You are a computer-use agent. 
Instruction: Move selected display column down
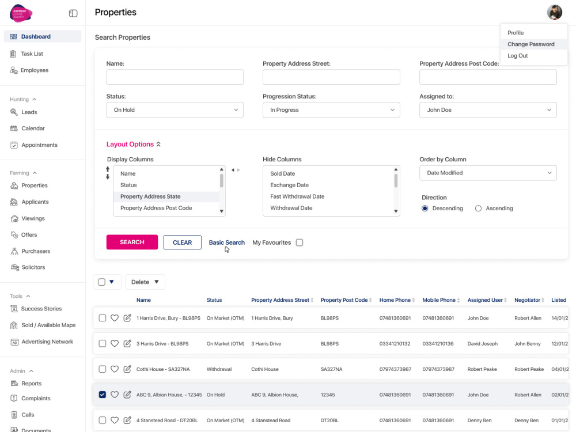108,177
